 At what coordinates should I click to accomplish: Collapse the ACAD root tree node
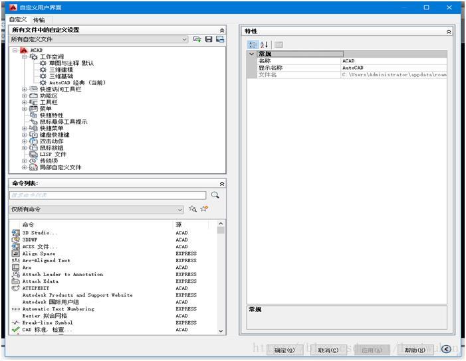15,50
